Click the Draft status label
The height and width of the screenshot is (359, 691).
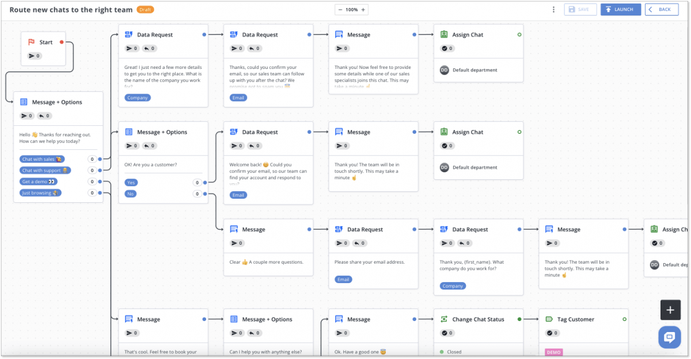(145, 9)
